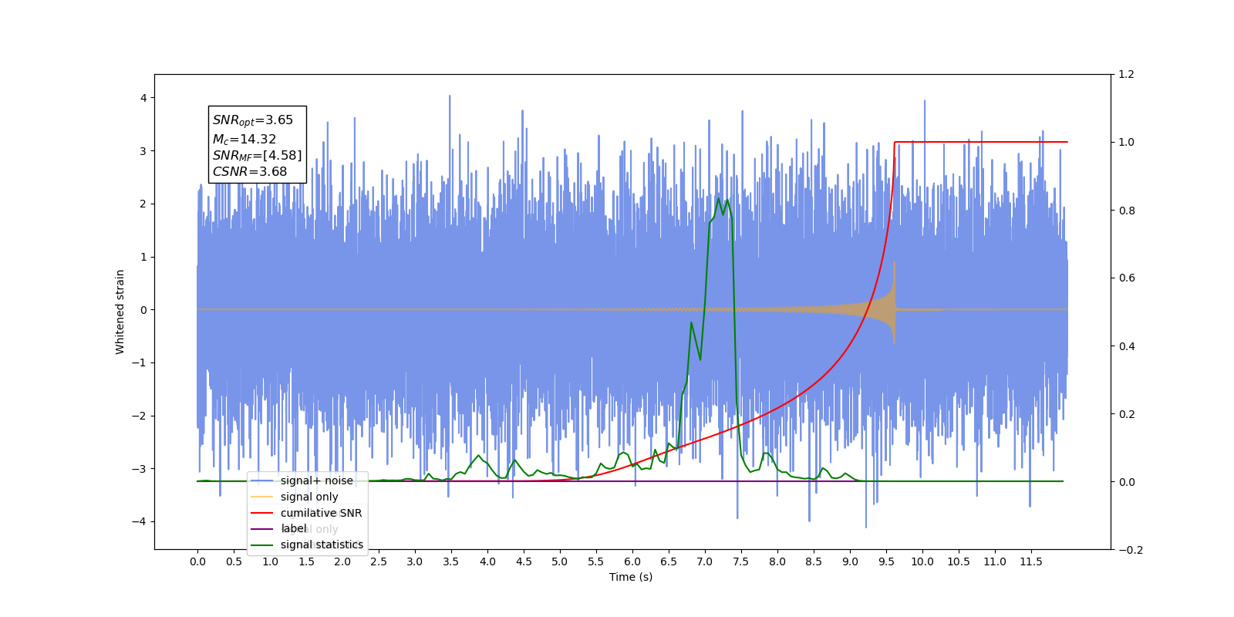Click the Mc=14.32 annotation text
This screenshot has height=617, width=1234.
tap(244, 139)
